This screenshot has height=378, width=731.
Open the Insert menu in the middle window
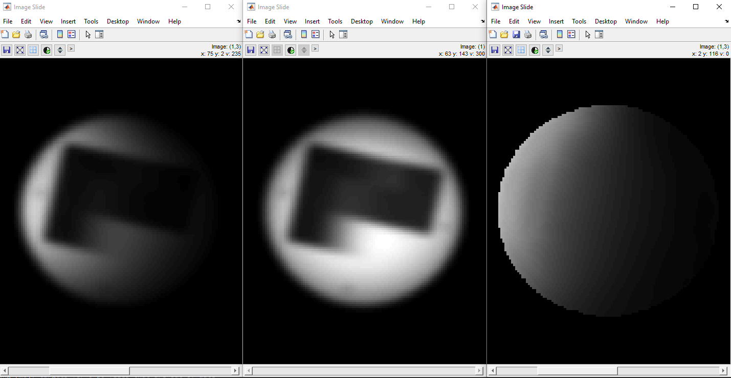312,21
